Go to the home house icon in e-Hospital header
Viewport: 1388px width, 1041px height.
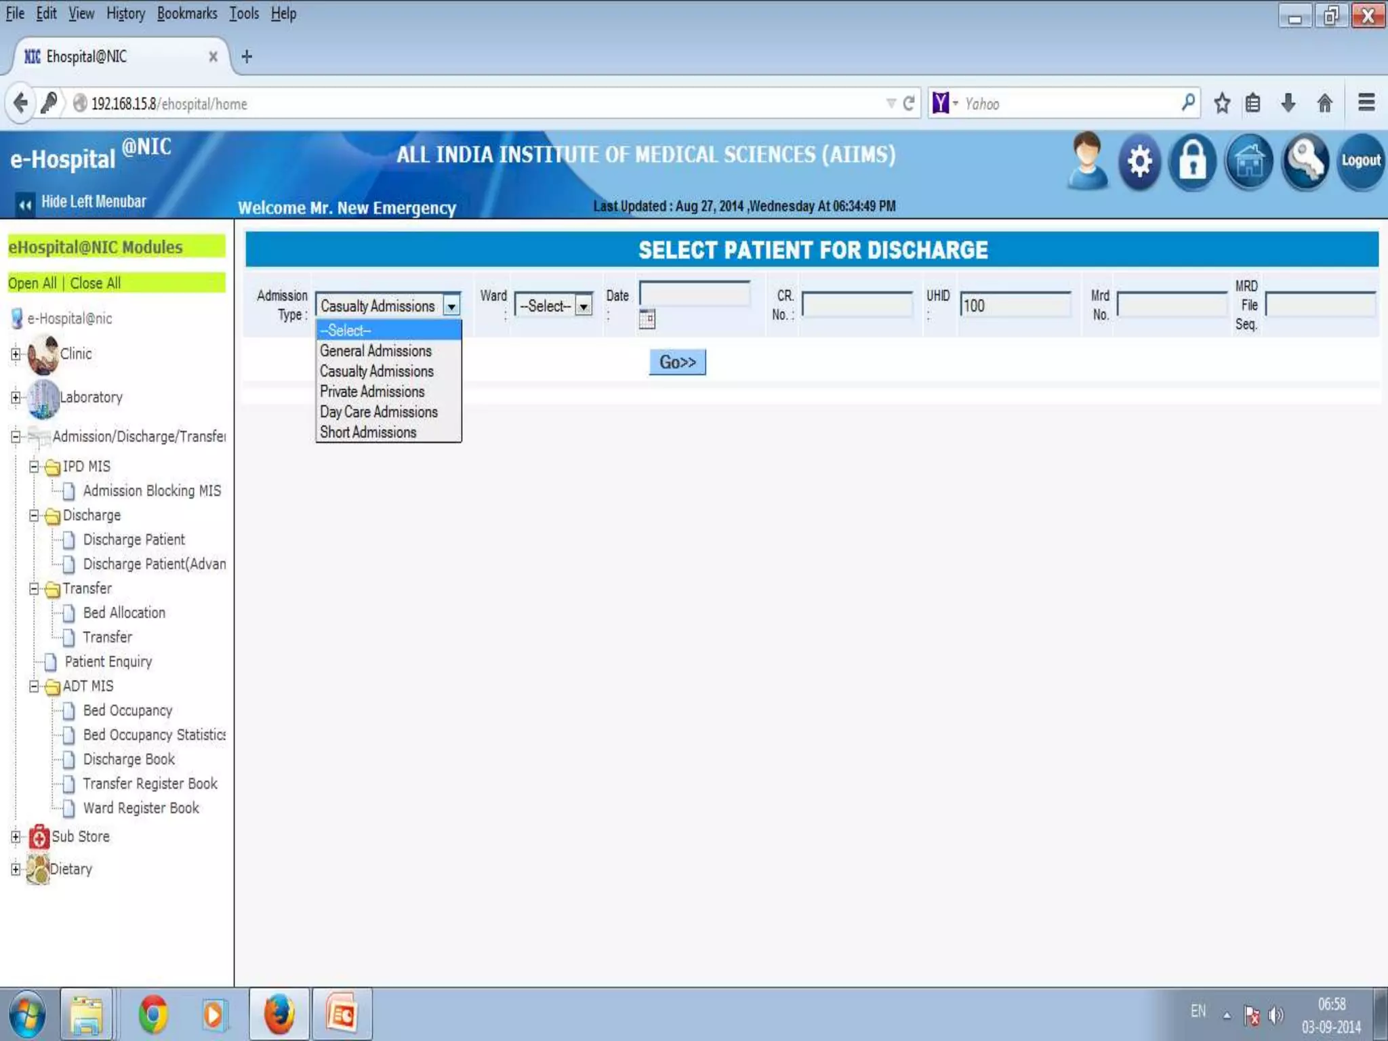[x=1249, y=161]
